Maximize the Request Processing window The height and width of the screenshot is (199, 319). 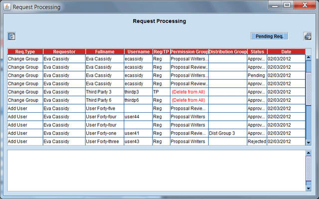point(287,5)
